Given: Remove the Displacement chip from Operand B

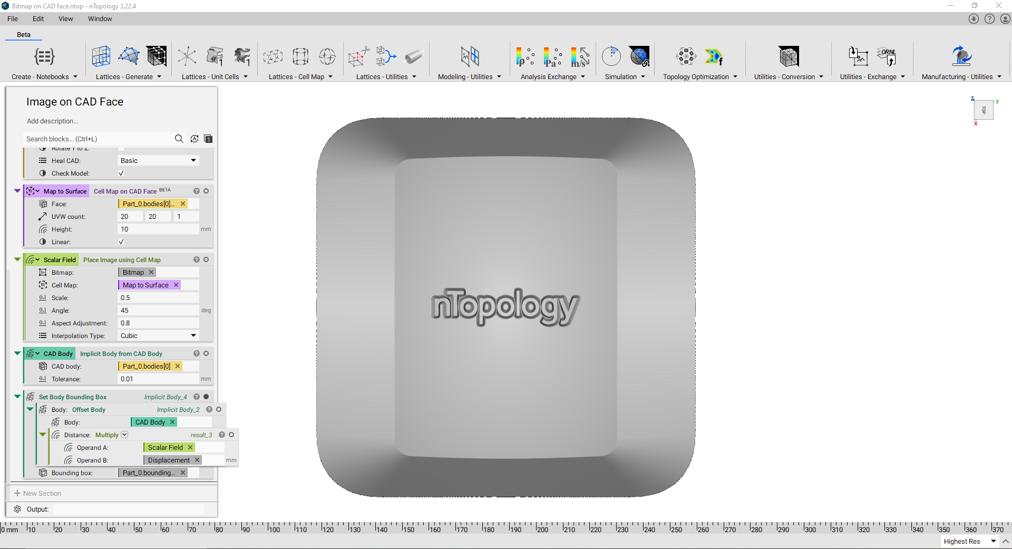Looking at the screenshot, I should click(197, 460).
